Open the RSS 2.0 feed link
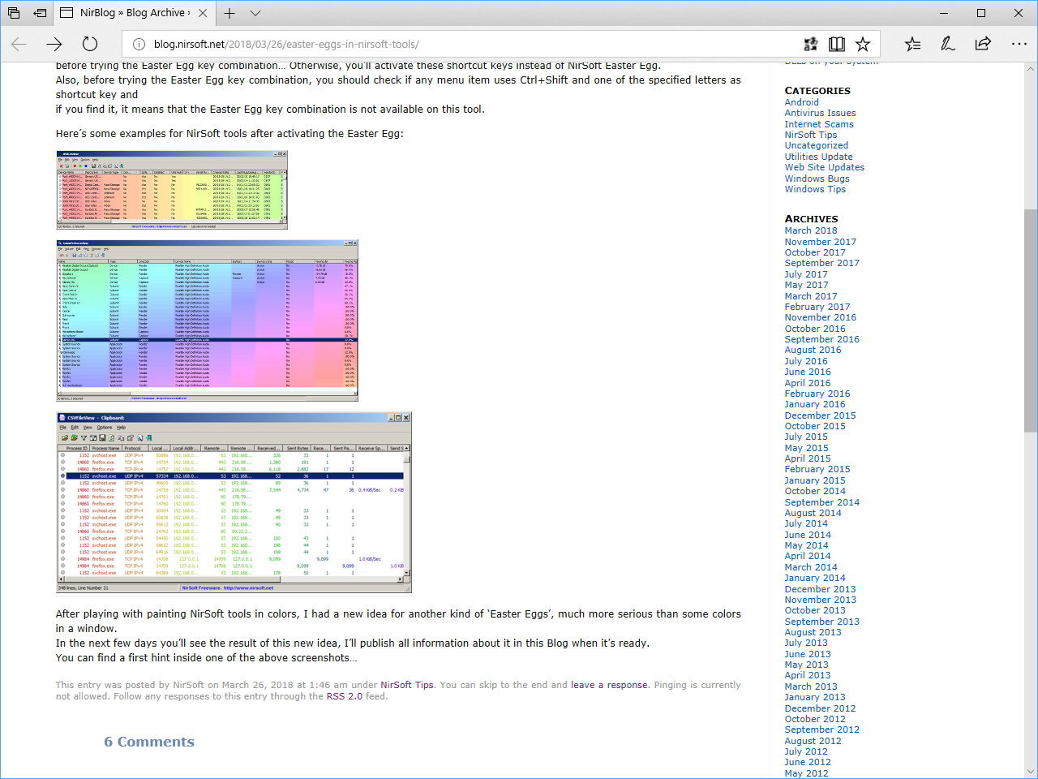 click(345, 696)
